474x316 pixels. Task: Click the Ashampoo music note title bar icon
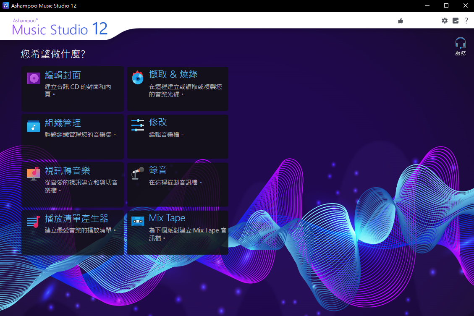click(x=6, y=5)
